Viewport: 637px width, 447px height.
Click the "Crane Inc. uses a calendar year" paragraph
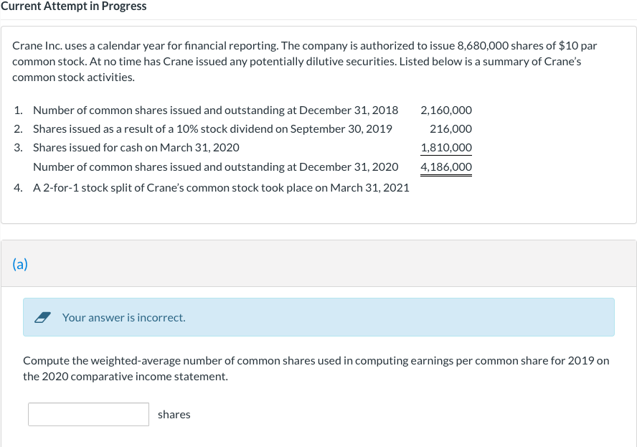[305, 61]
